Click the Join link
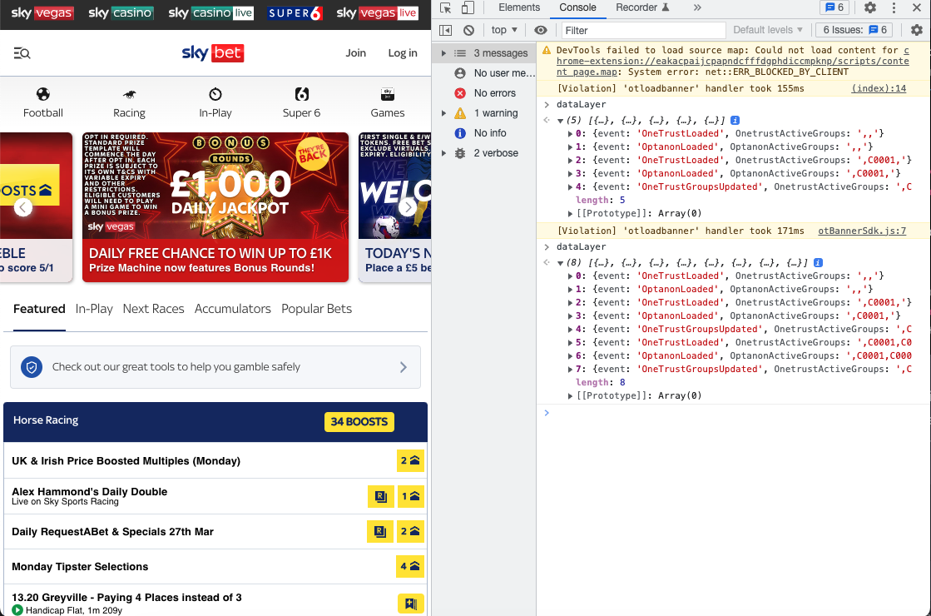This screenshot has width=931, height=616. (355, 53)
